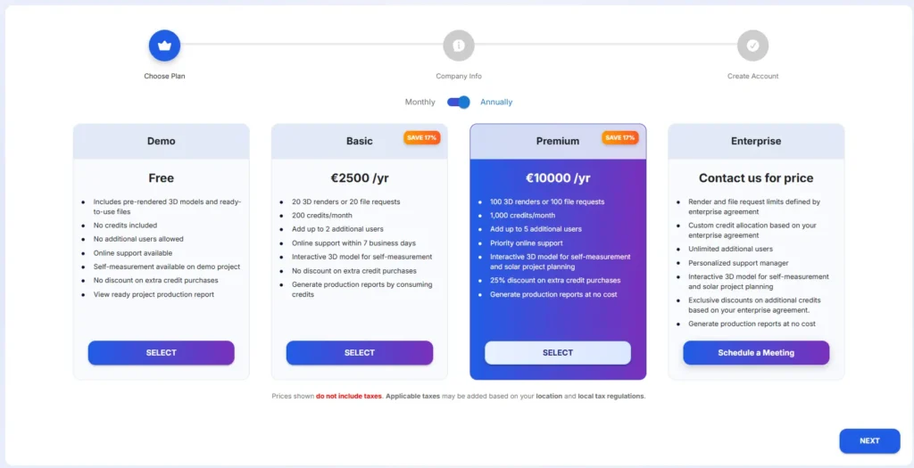The height and width of the screenshot is (468, 914).
Task: Click the Enterprise plan header
Action: click(756, 141)
